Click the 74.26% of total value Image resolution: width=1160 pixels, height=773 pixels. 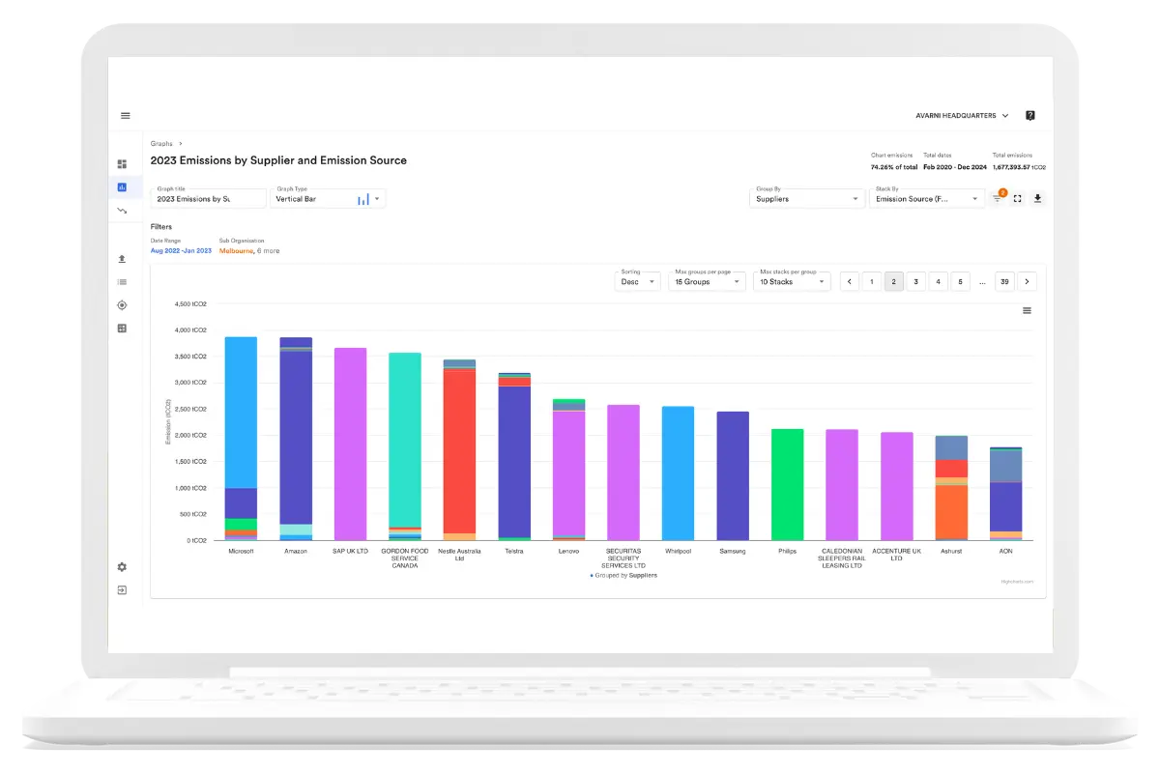click(x=894, y=167)
